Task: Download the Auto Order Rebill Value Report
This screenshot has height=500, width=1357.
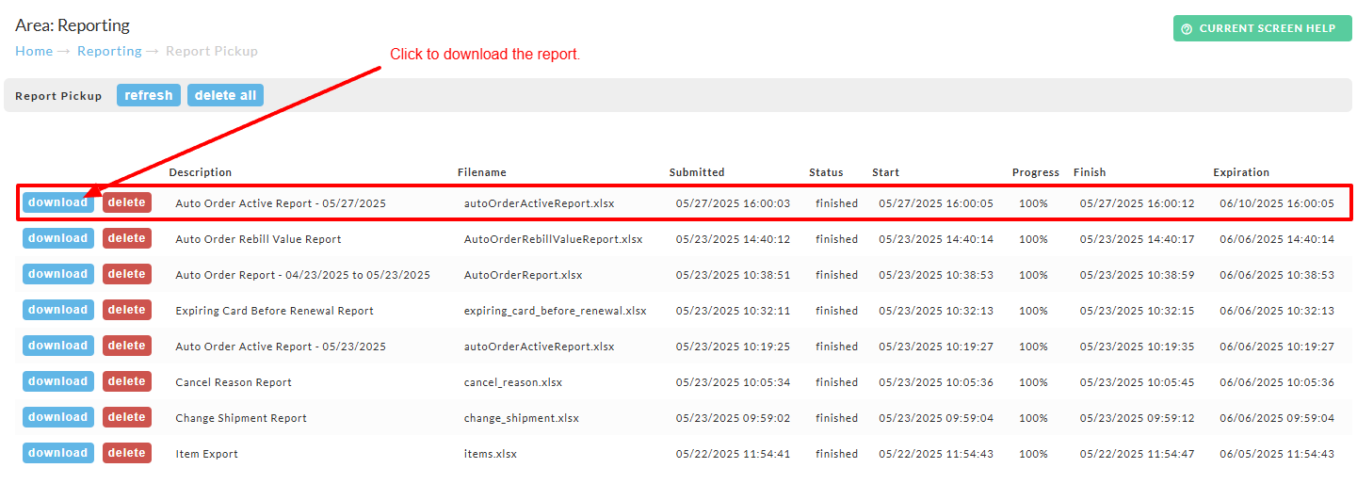Action: 58,238
